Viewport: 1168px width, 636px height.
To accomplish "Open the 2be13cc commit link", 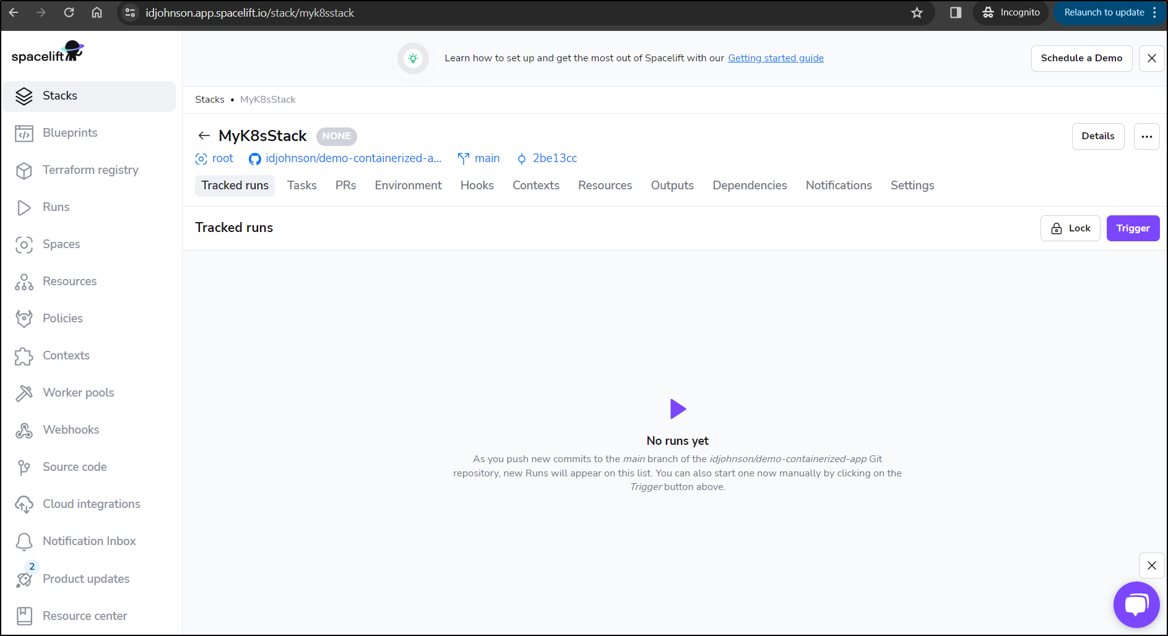I will pos(547,158).
